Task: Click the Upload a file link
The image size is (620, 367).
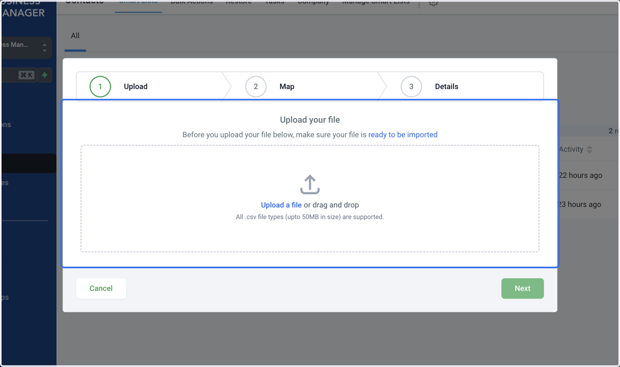Action: pos(281,205)
